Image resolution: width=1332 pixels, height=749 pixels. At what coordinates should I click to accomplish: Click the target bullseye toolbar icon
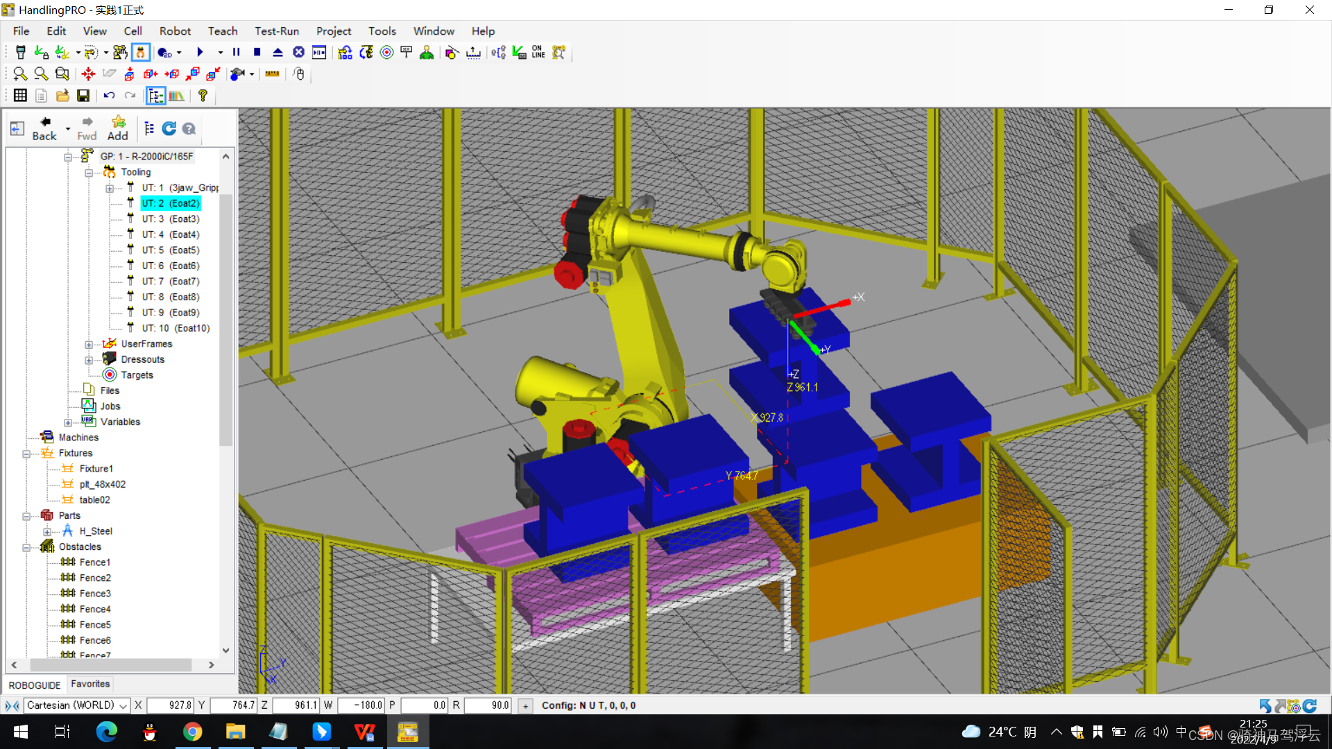pos(387,53)
